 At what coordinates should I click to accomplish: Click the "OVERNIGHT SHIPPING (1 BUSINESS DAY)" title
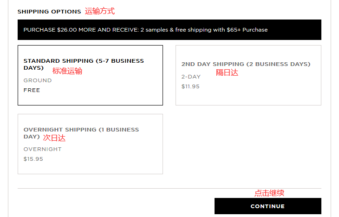[x=81, y=130]
